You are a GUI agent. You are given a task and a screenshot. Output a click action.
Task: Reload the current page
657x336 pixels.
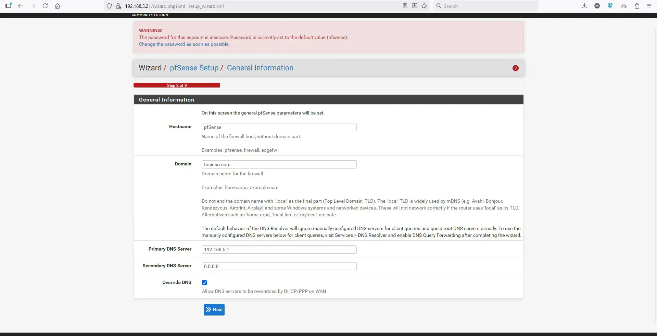[45, 6]
